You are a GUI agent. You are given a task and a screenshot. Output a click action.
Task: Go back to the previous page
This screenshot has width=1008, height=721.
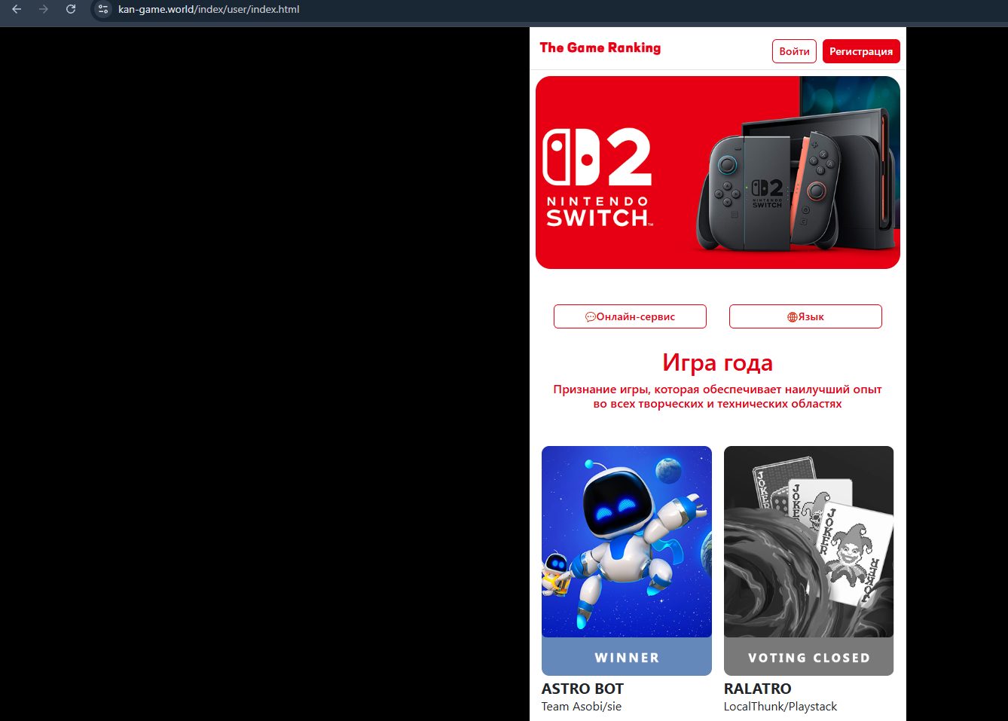click(x=17, y=10)
